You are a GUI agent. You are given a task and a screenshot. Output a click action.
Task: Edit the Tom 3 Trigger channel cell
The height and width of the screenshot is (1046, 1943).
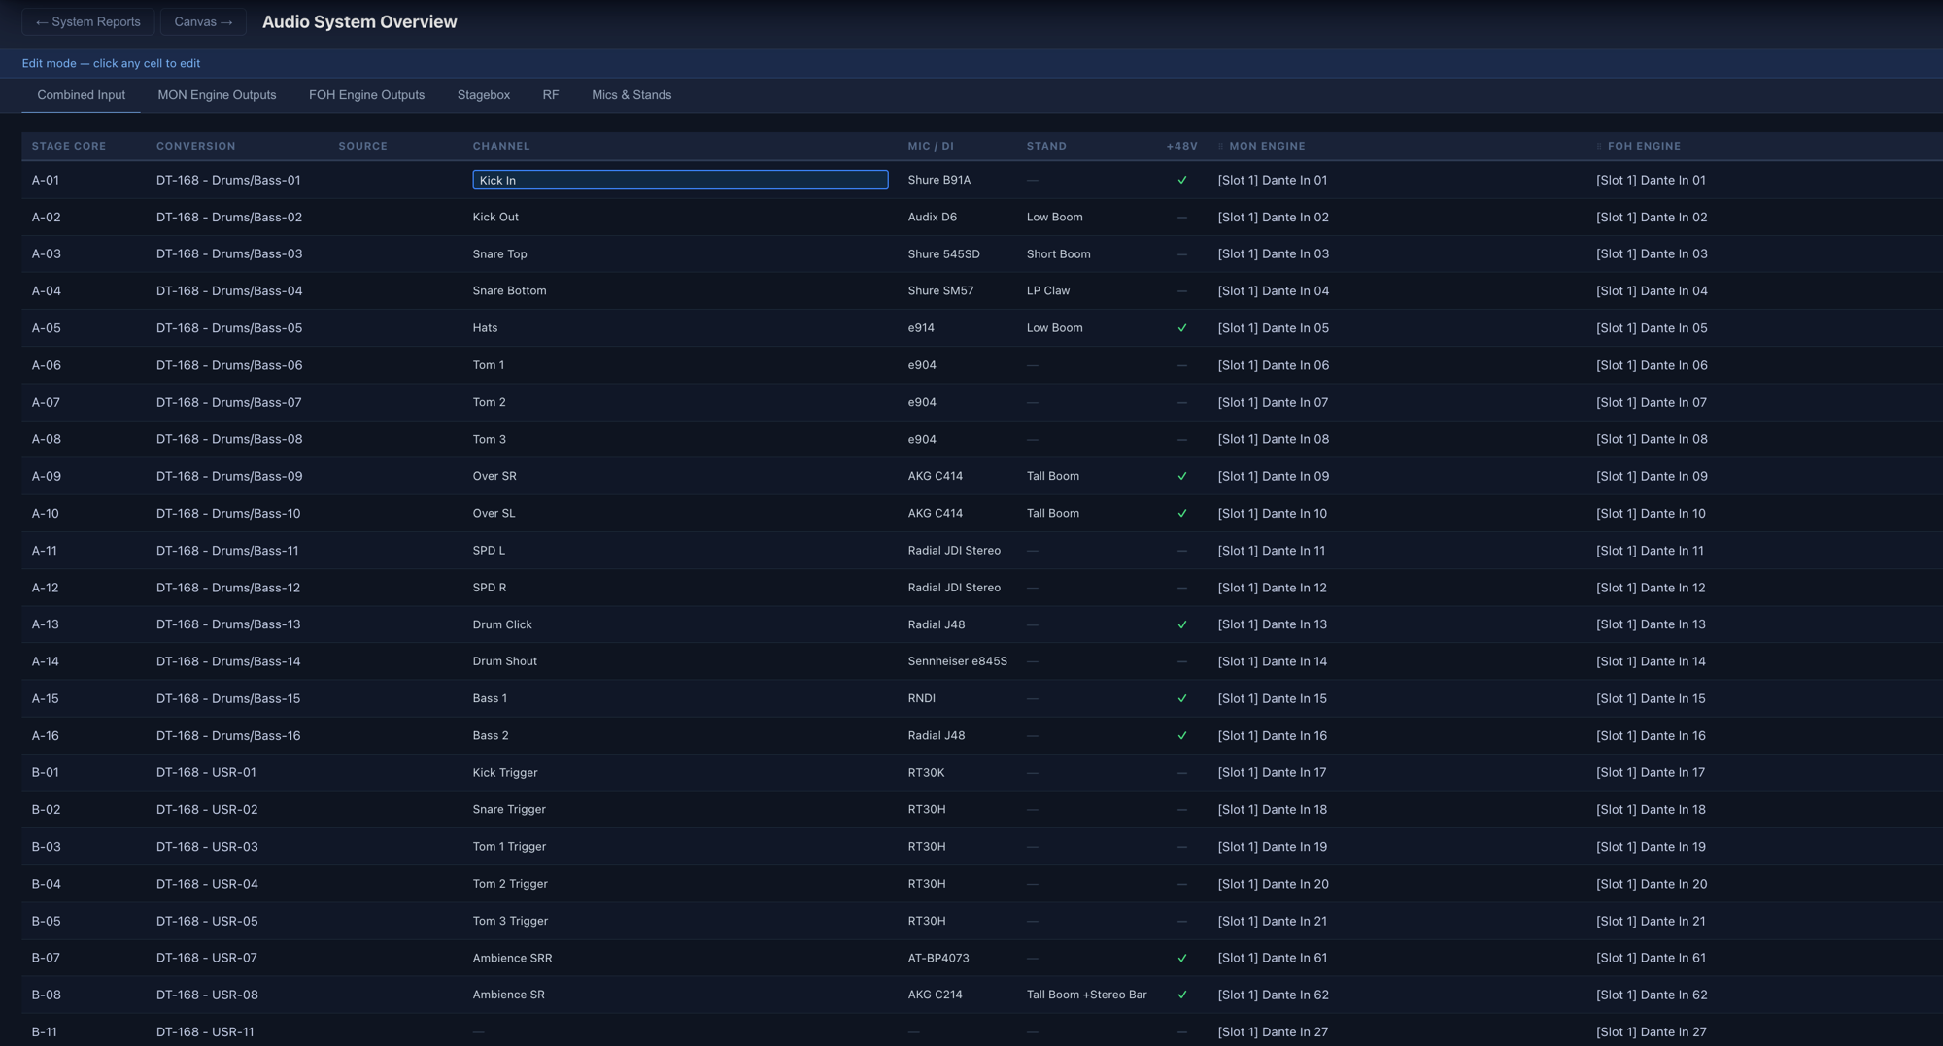click(x=510, y=921)
